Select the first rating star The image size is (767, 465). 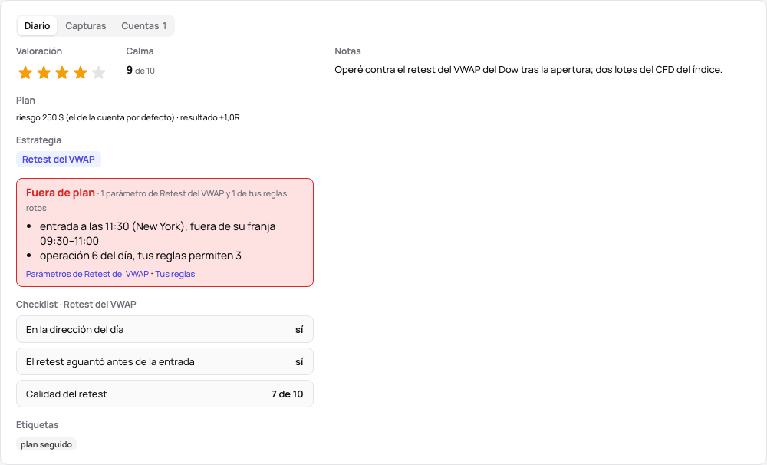pyautogui.click(x=25, y=73)
